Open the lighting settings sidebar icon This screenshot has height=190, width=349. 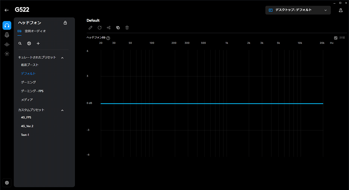[x=7, y=54]
